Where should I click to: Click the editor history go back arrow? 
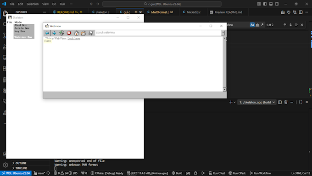point(91,4)
